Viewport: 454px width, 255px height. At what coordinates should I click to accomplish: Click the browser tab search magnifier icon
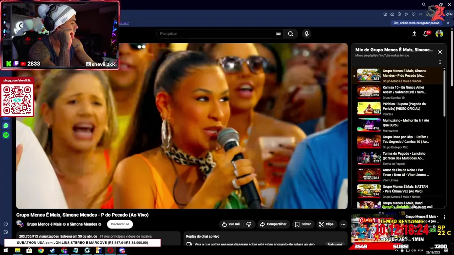coord(424,5)
